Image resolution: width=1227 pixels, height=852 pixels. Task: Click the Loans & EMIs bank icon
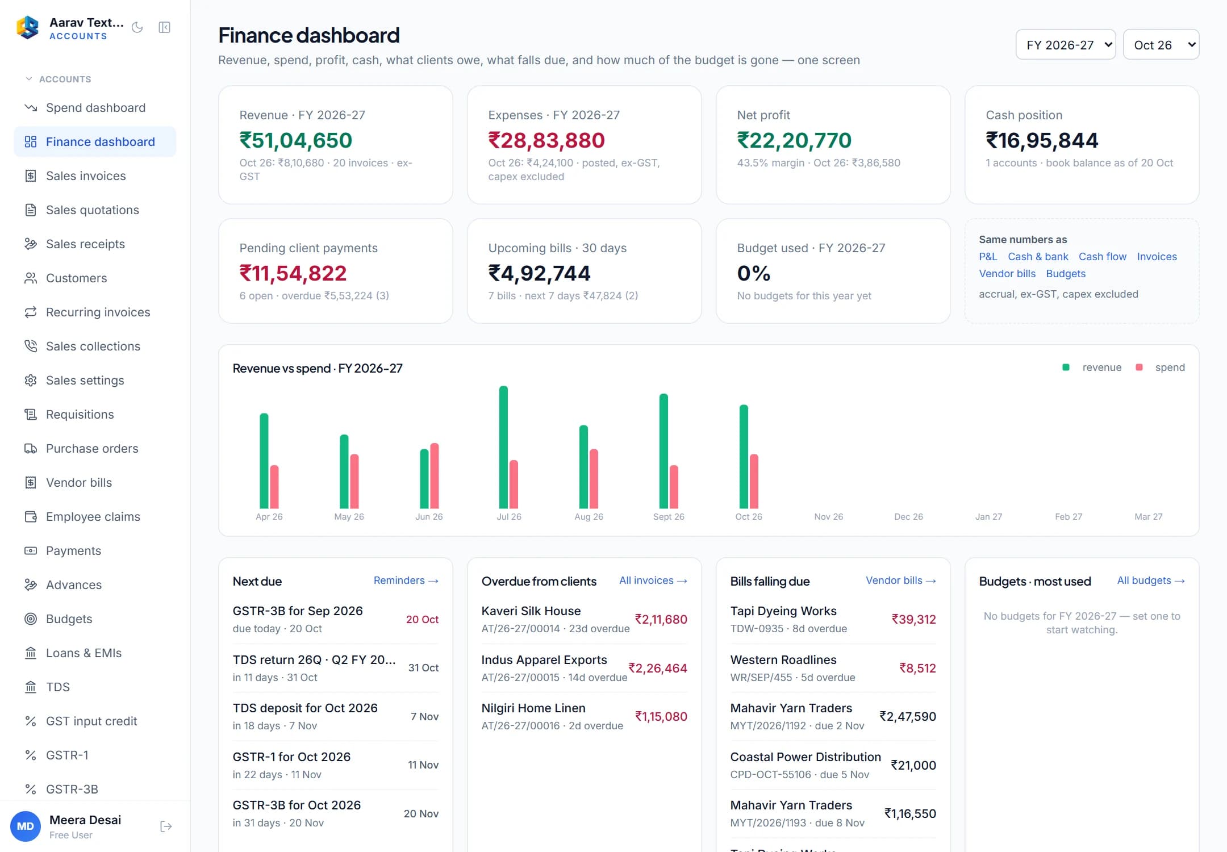31,653
